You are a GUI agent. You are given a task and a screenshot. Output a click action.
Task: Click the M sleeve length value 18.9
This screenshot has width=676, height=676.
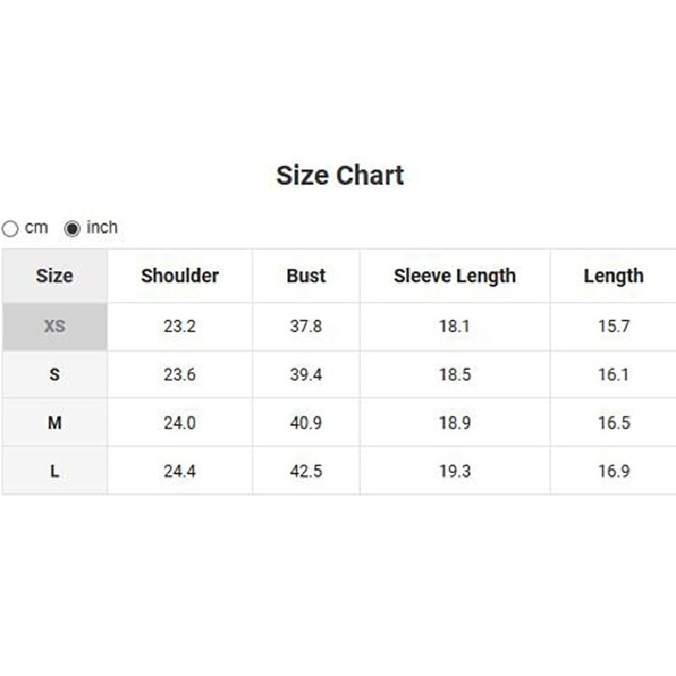(x=455, y=423)
